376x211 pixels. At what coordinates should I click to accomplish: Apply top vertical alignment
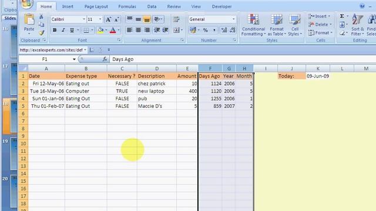coord(129,19)
